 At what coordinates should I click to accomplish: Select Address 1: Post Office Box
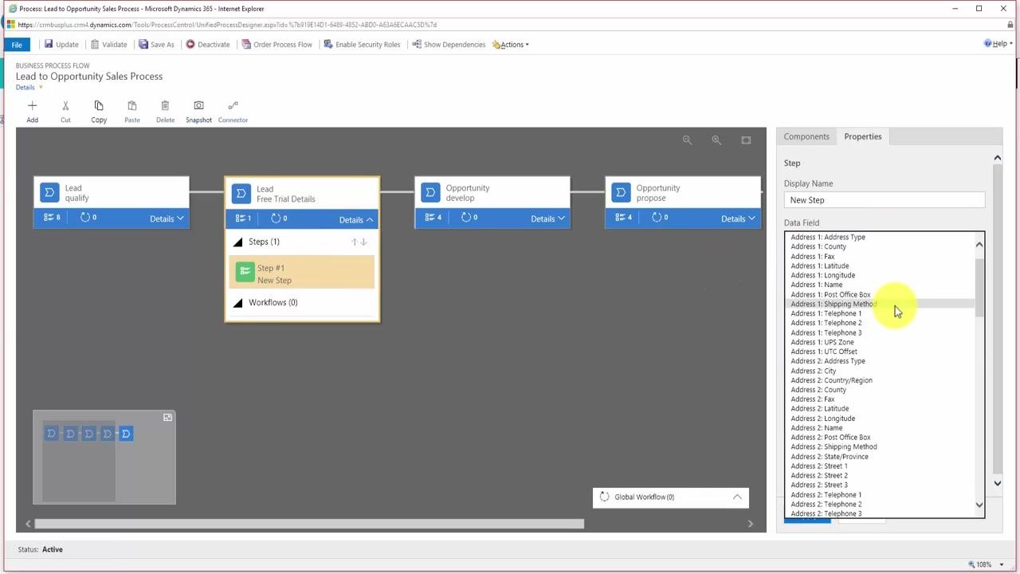(x=880, y=294)
